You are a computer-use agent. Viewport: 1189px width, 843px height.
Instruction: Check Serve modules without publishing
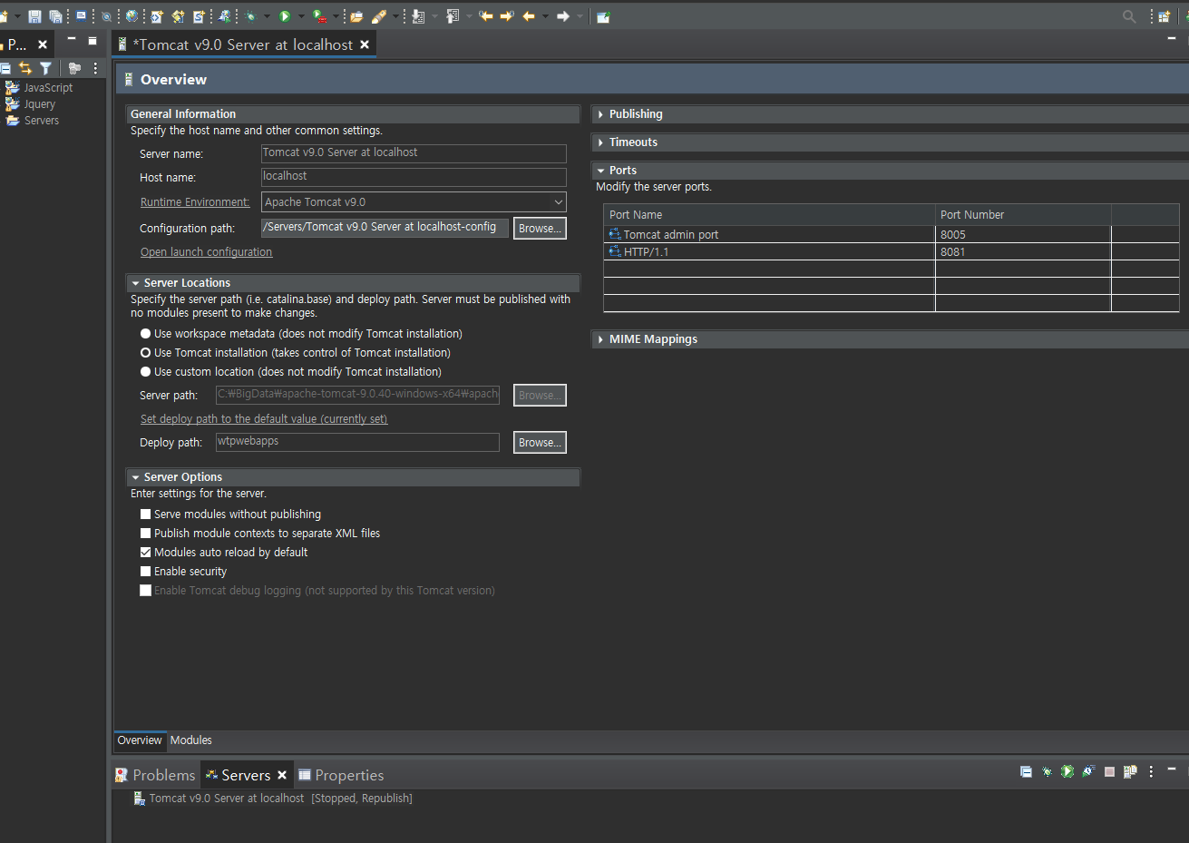click(x=145, y=515)
